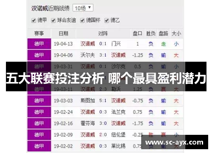The width and height of the screenshot is (212, 153).
Task: Click the 盘口 column header
Action: point(137,33)
